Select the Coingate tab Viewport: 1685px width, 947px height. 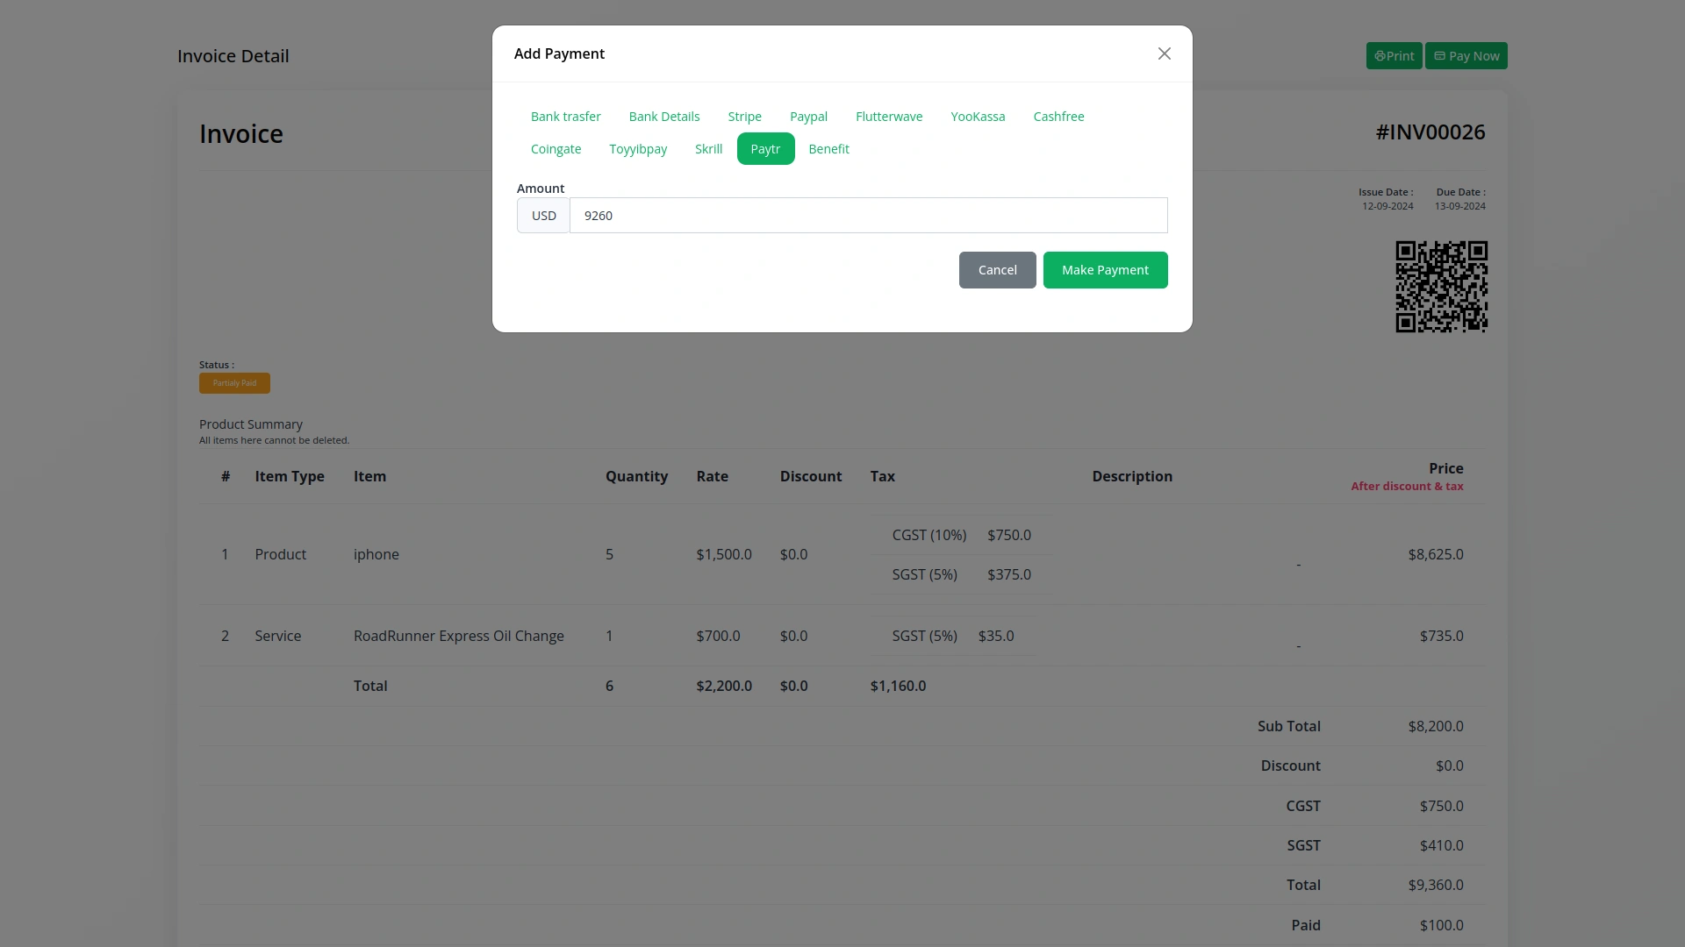pyautogui.click(x=556, y=149)
